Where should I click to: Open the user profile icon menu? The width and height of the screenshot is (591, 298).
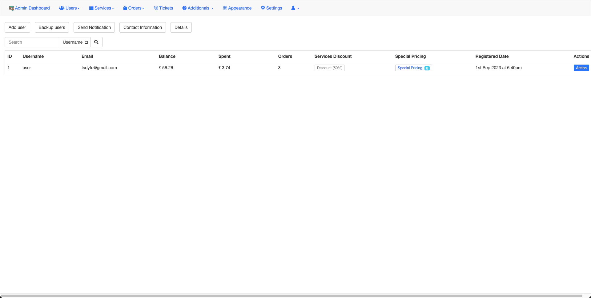tap(295, 8)
